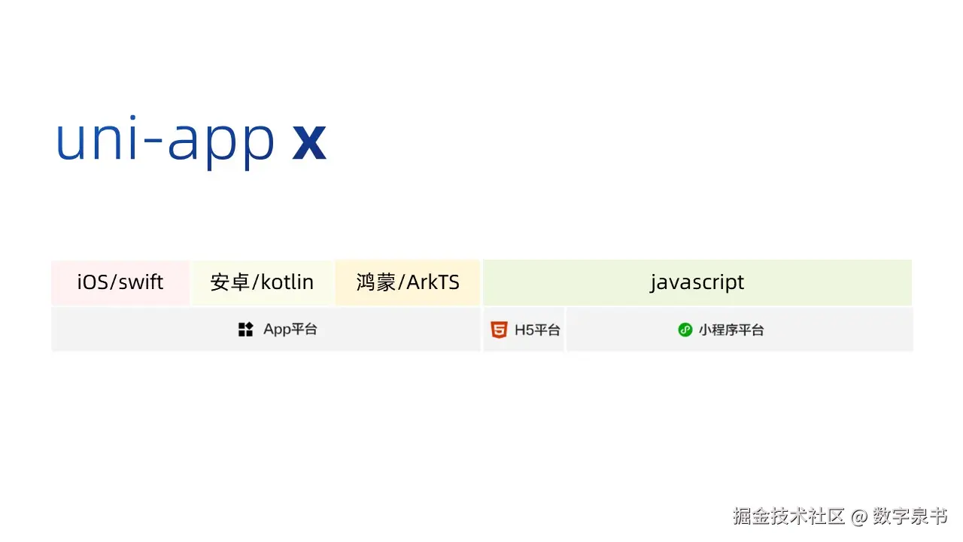Image resolution: width=963 pixels, height=542 pixels.
Task: Select the "iOS" text in pink cell
Action: click(93, 282)
